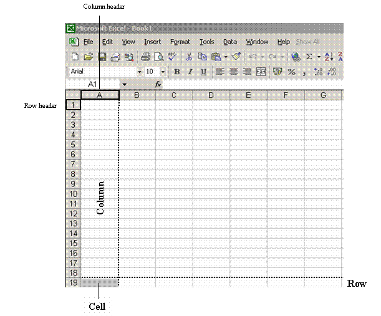
Task: Insert a hyperlink using the globe icon
Action: (x=296, y=57)
